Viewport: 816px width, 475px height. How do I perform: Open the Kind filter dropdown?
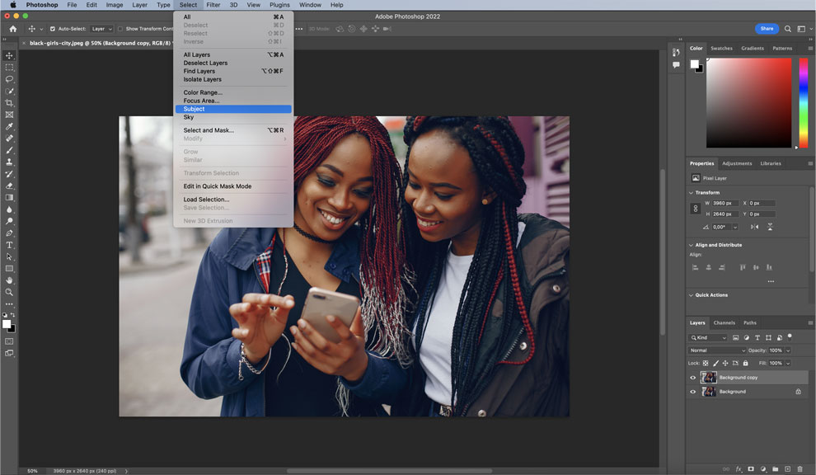tap(707, 337)
